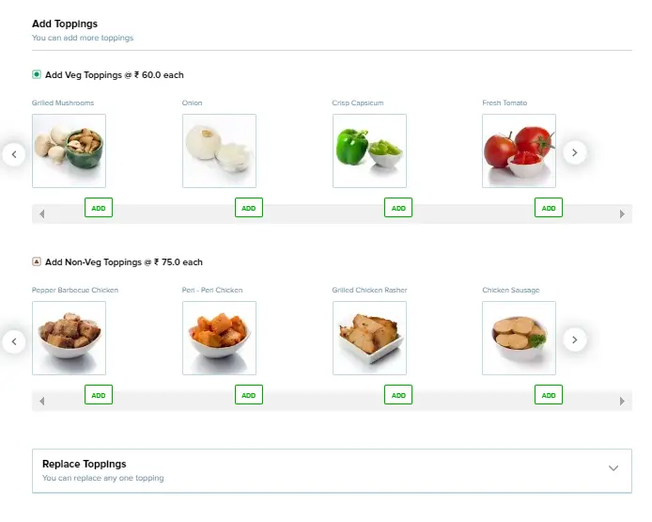Click the right scroll arrow under non-veg toppings

pyautogui.click(x=622, y=402)
